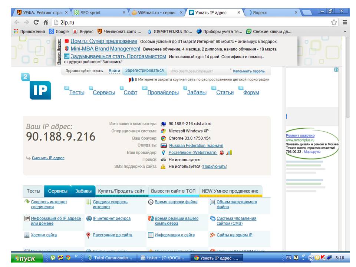The width and height of the screenshot is (356, 267).
Task: Open the NEW.Умное продвижение tab
Action: [x=230, y=191]
